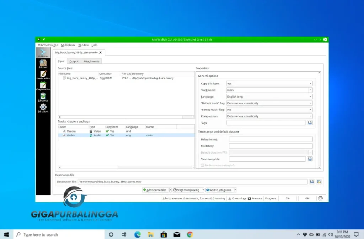Click Add source files
The width and height of the screenshot is (364, 239).
[x=155, y=190]
